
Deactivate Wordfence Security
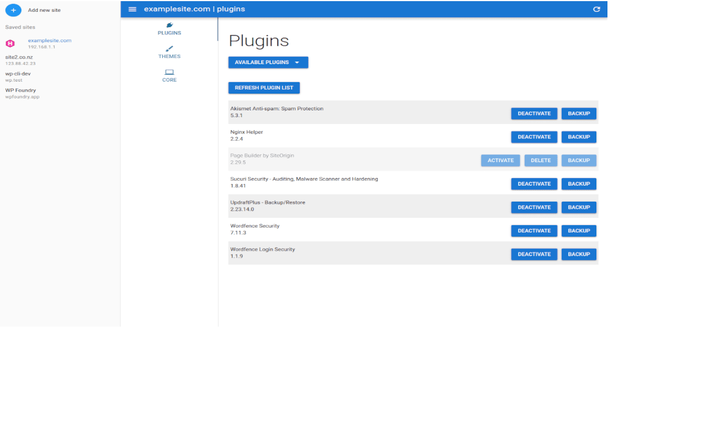[x=533, y=230]
